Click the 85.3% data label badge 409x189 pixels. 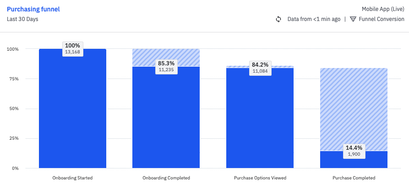click(166, 66)
